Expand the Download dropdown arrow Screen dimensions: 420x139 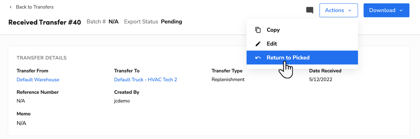(401, 10)
